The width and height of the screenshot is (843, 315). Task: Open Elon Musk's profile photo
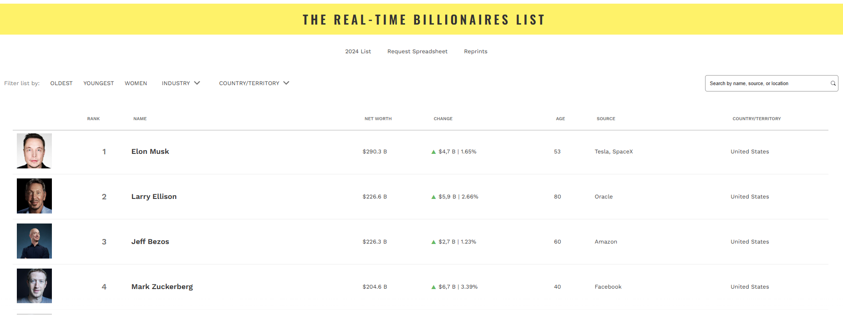34,151
